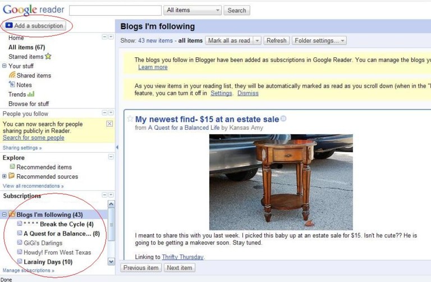Open Recommended items
Screen dimensions: 431x282
[x=44, y=167]
